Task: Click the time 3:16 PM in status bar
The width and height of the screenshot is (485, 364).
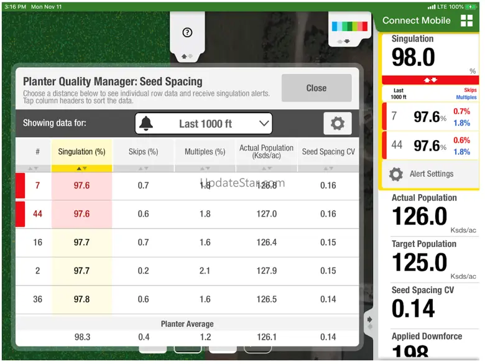Action: point(15,6)
